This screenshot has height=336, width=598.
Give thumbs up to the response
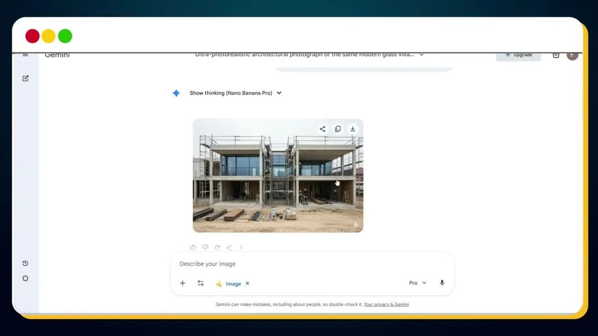coord(193,248)
